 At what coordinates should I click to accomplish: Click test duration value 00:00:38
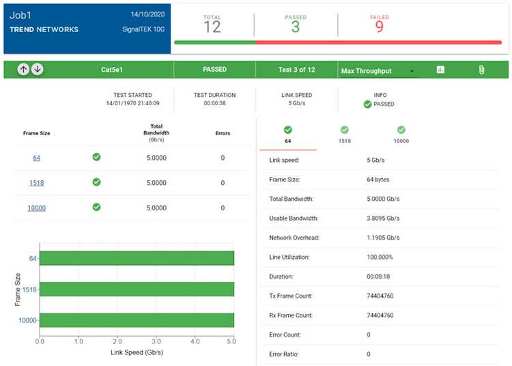tap(214, 103)
